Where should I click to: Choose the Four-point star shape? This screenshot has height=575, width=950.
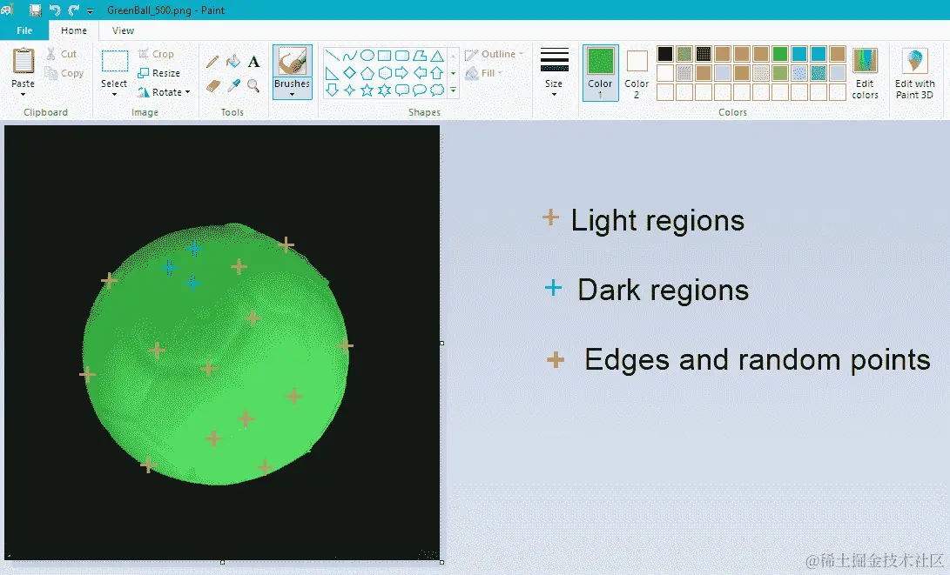(349, 90)
